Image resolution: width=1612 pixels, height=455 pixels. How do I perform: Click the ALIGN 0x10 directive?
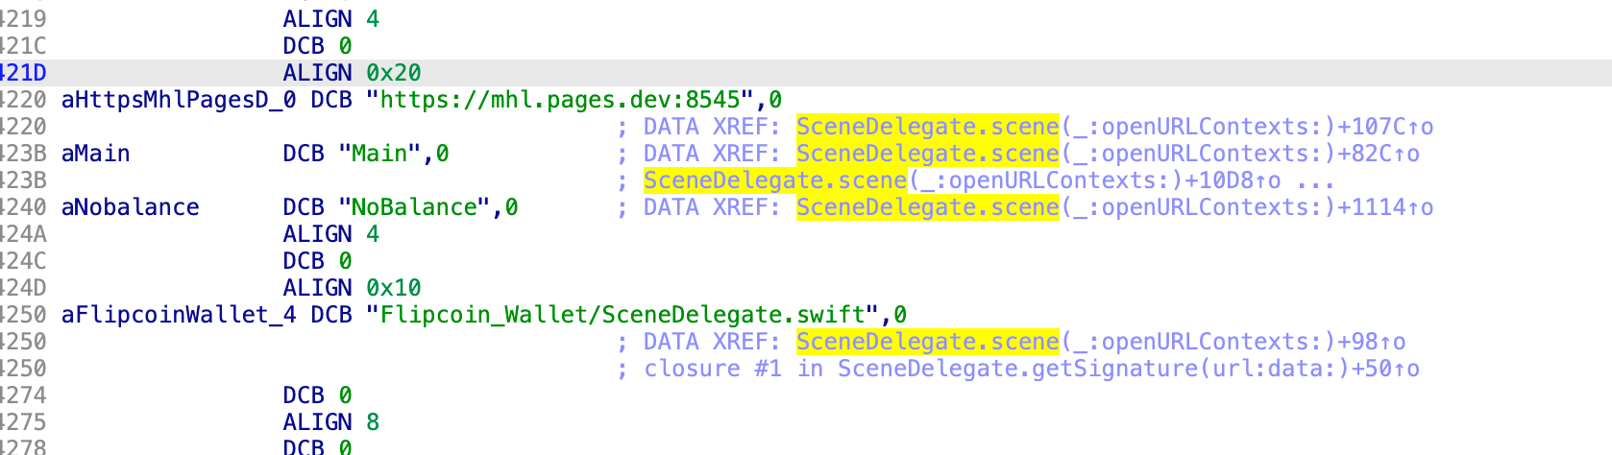coord(353,288)
